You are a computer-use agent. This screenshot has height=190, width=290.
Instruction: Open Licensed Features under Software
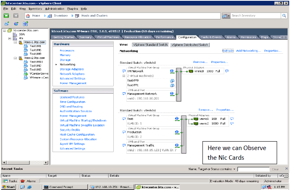click(x=72, y=97)
